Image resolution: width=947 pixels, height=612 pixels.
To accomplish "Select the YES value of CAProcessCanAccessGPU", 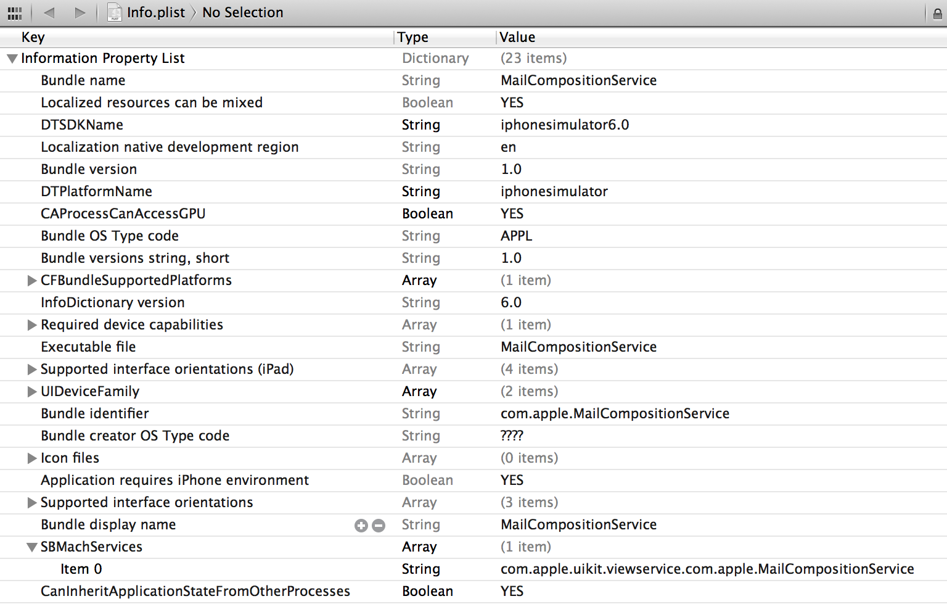I will [512, 213].
